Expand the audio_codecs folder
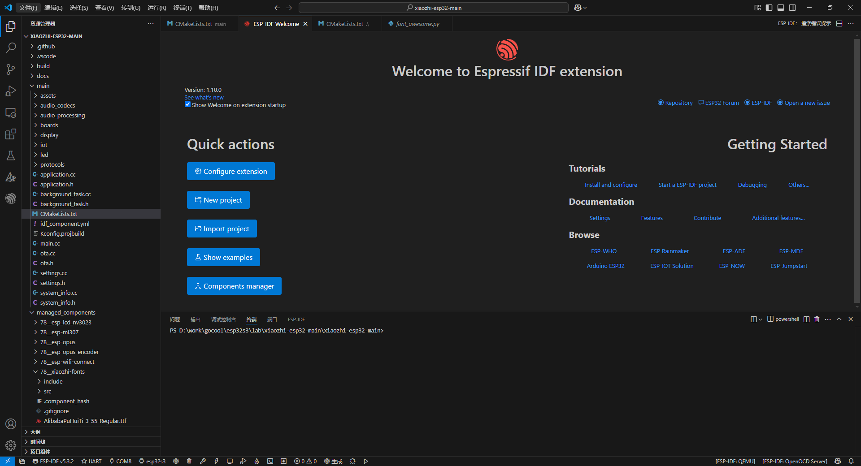 pyautogui.click(x=91, y=105)
